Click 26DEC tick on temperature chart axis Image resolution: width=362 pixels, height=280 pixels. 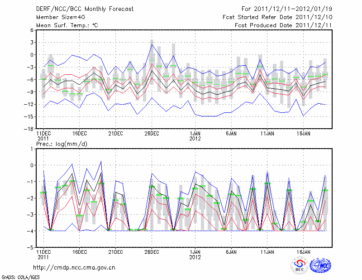pos(152,134)
